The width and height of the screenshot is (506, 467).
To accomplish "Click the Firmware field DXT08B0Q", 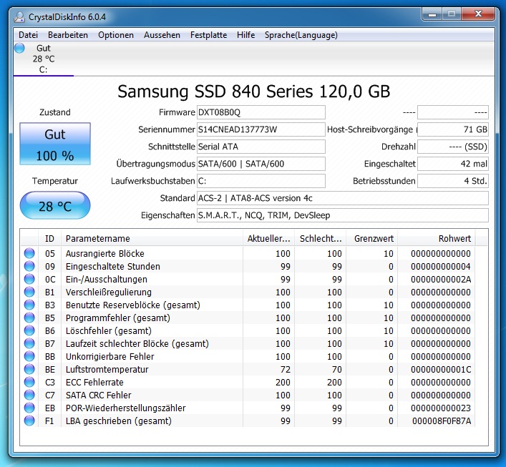I will (x=261, y=112).
